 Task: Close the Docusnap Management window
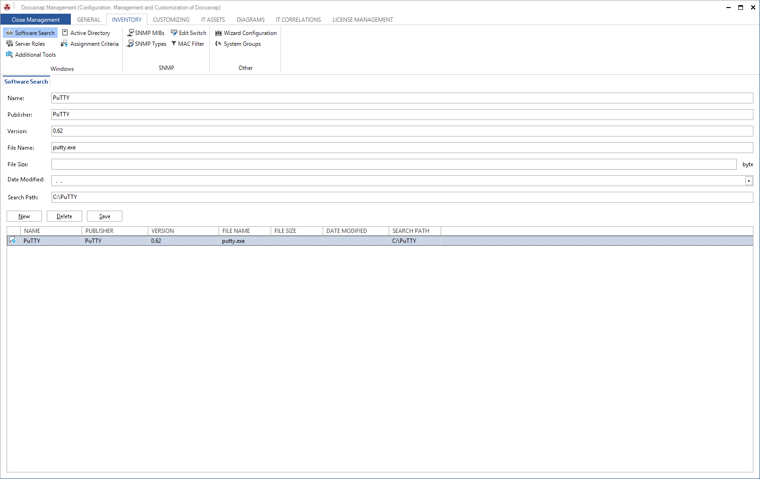tap(753, 7)
